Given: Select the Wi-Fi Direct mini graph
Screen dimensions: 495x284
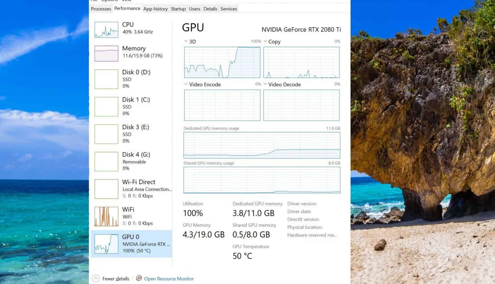Looking at the screenshot, I should 106,189.
